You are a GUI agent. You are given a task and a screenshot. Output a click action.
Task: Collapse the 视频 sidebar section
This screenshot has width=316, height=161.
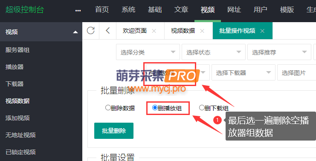point(75,32)
